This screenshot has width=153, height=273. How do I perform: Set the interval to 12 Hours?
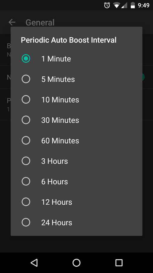click(76, 202)
